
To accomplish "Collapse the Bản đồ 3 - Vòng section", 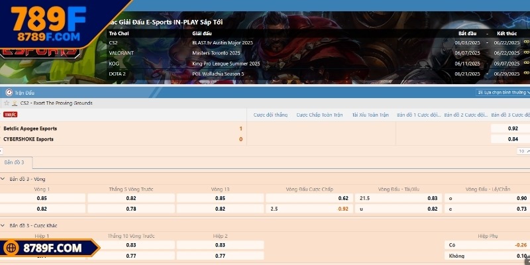I will tap(3, 179).
